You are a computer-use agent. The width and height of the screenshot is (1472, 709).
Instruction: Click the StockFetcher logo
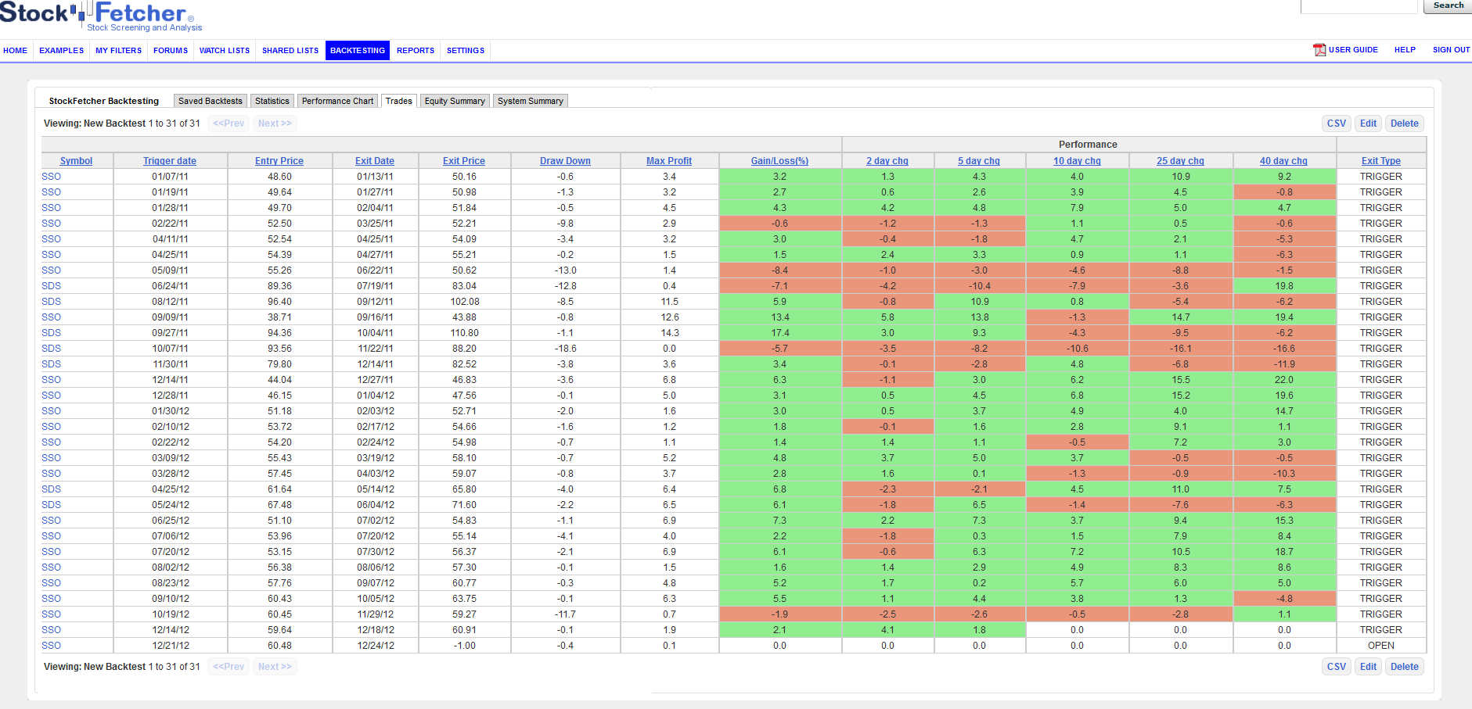[x=98, y=16]
